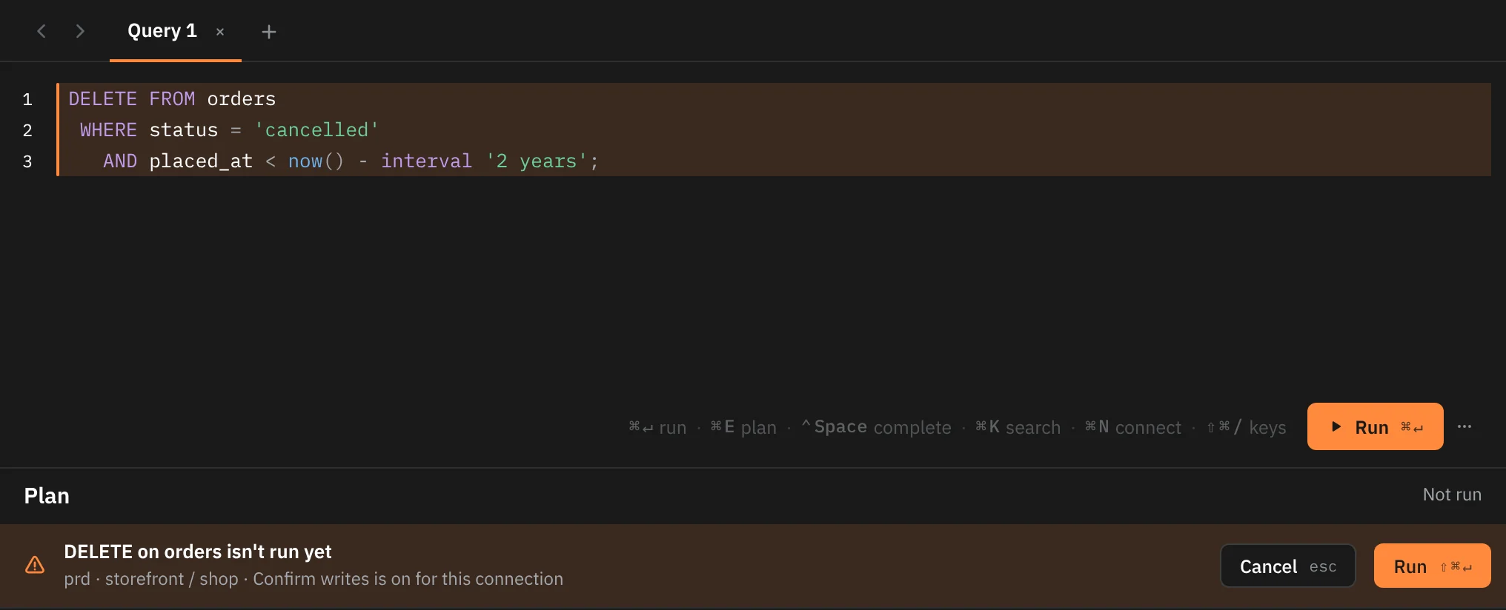This screenshot has width=1506, height=610.
Task: Click the 'run' shortcut hint
Action: coord(657,427)
